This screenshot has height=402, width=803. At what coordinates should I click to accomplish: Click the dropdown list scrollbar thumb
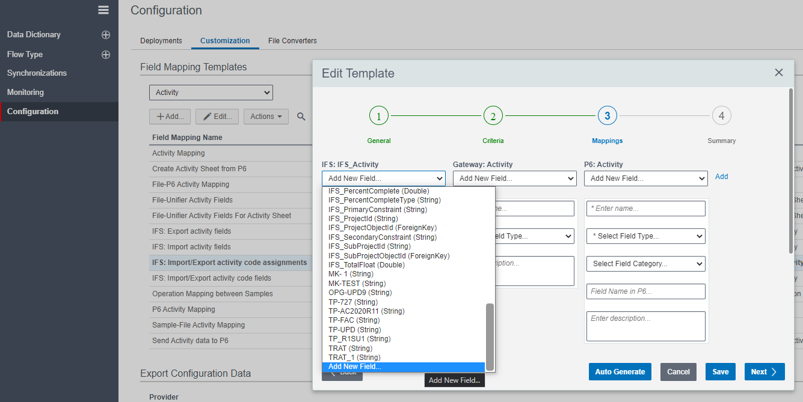(490, 337)
